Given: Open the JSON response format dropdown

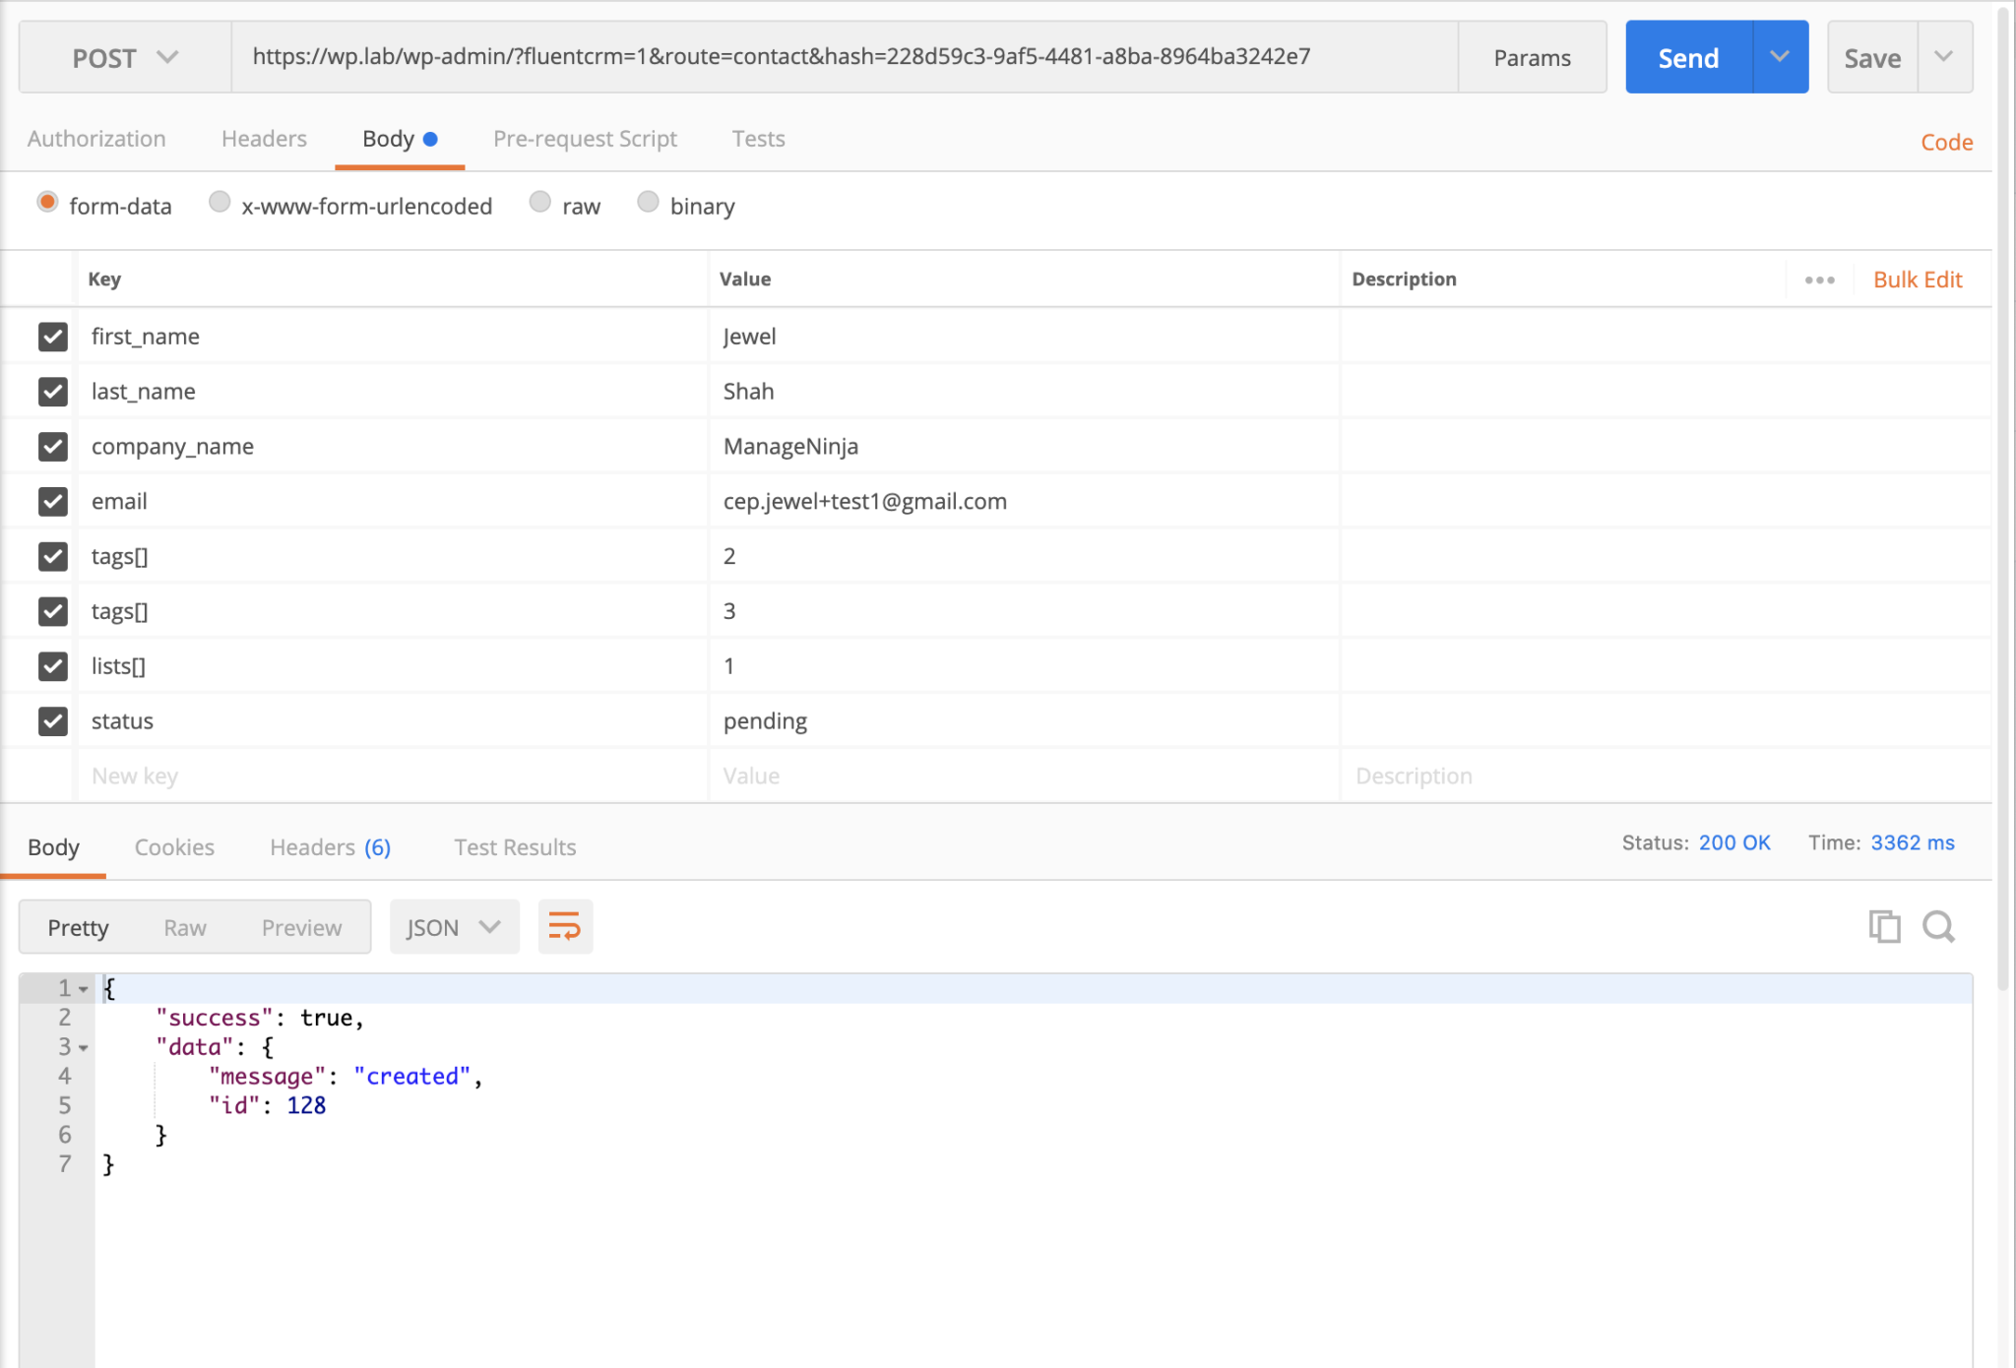Looking at the screenshot, I should (454, 926).
